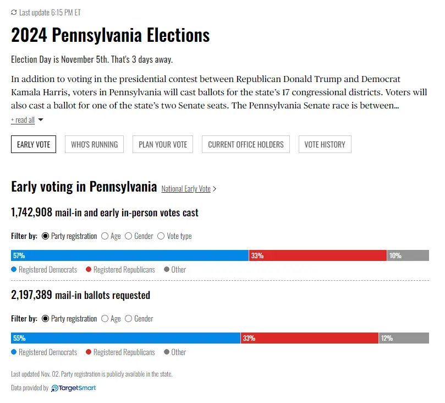445x403 pixels.
Task: Click the blue 55% ballots requested bar segment
Action: click(x=125, y=338)
